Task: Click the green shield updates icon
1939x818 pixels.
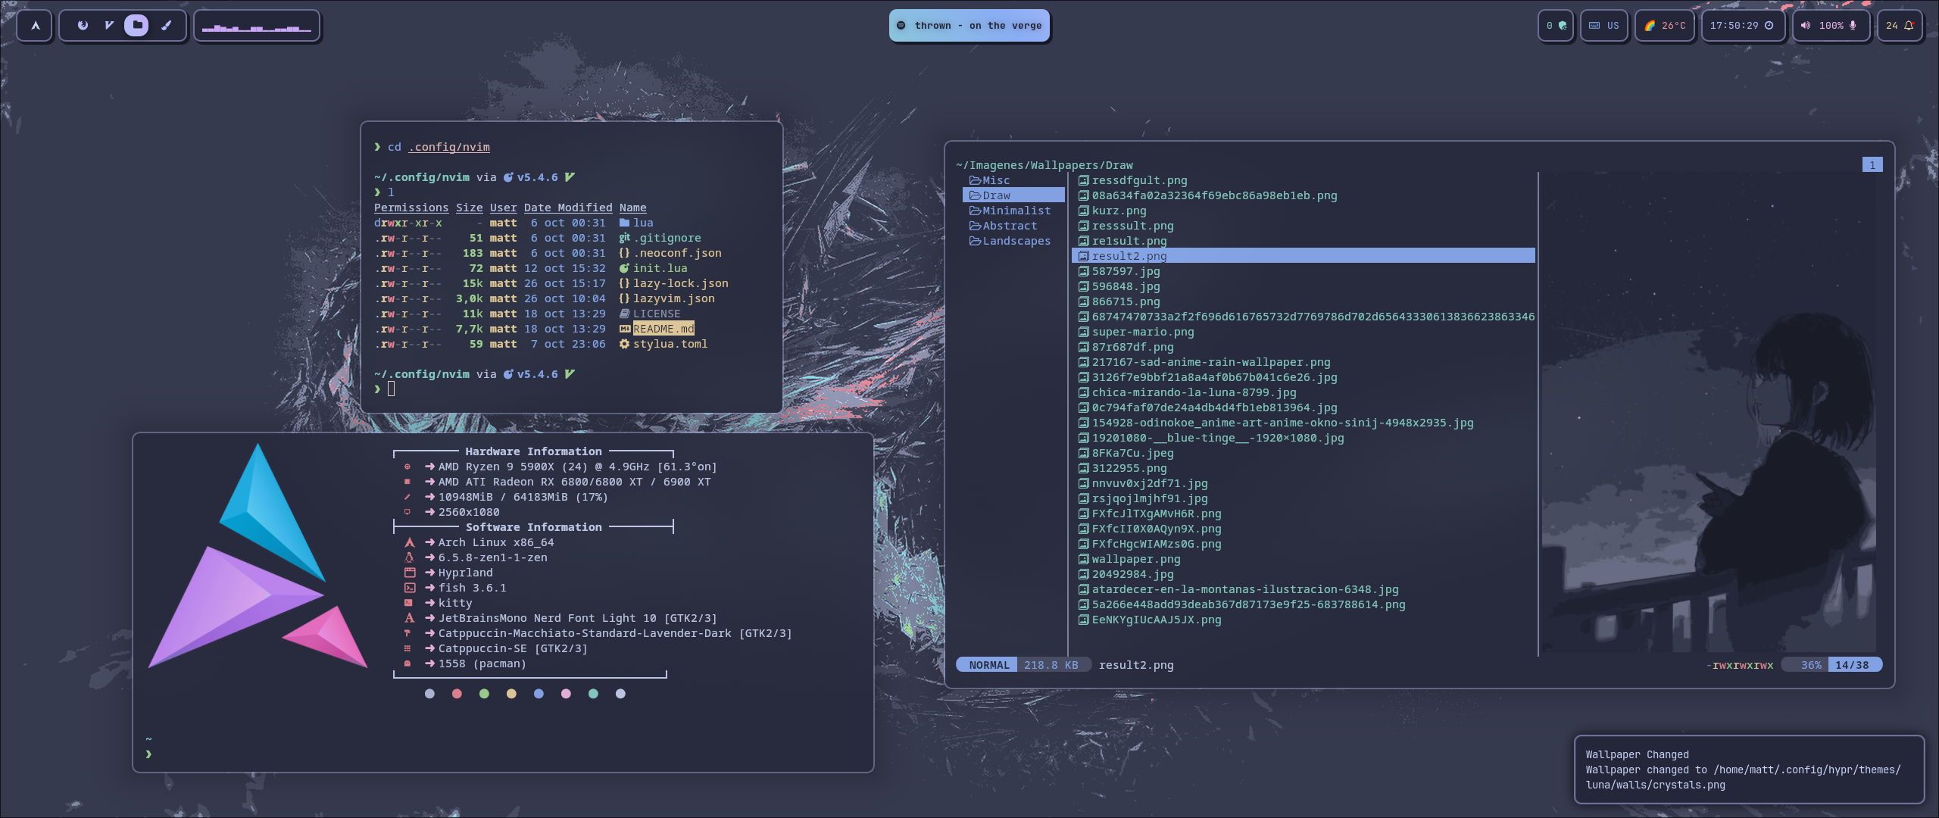Action: pos(1563,25)
